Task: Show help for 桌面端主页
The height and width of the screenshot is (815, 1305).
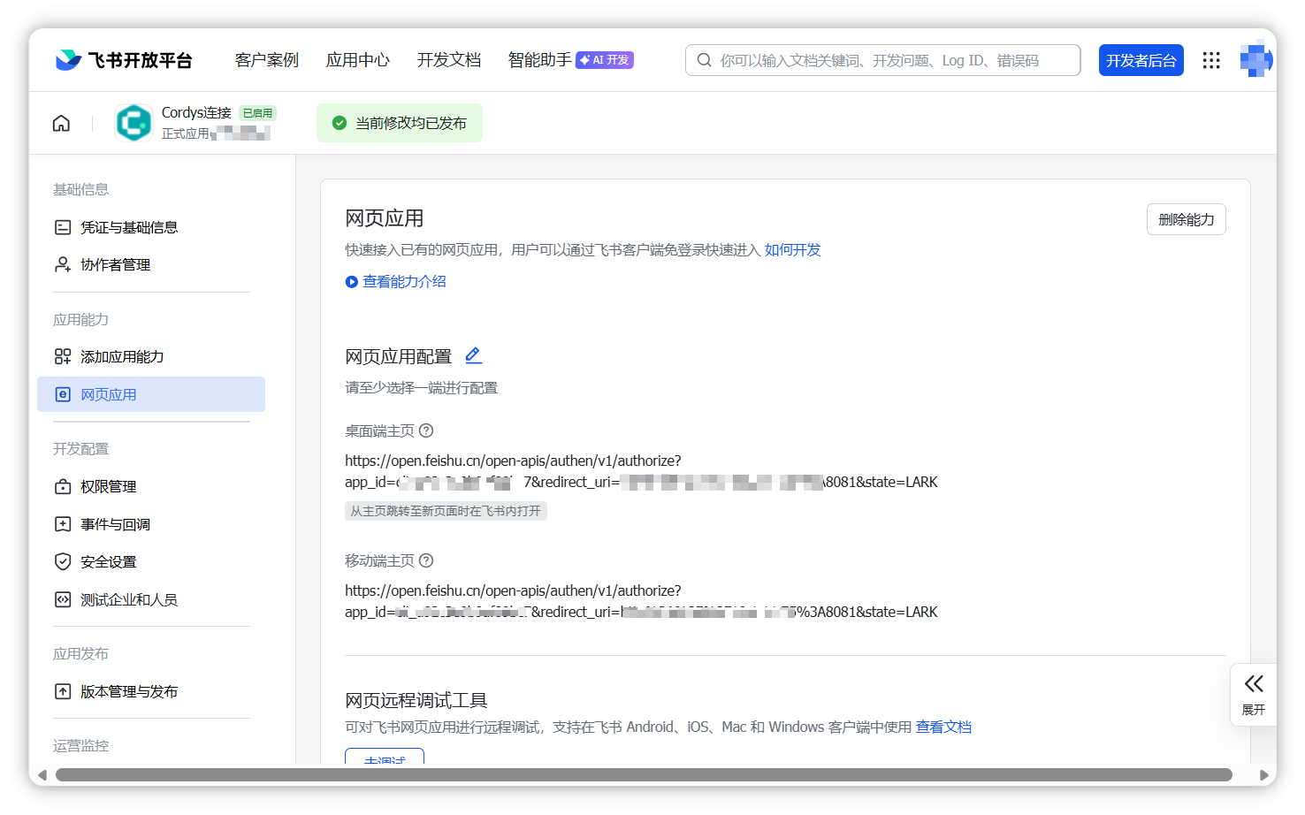Action: click(x=426, y=430)
